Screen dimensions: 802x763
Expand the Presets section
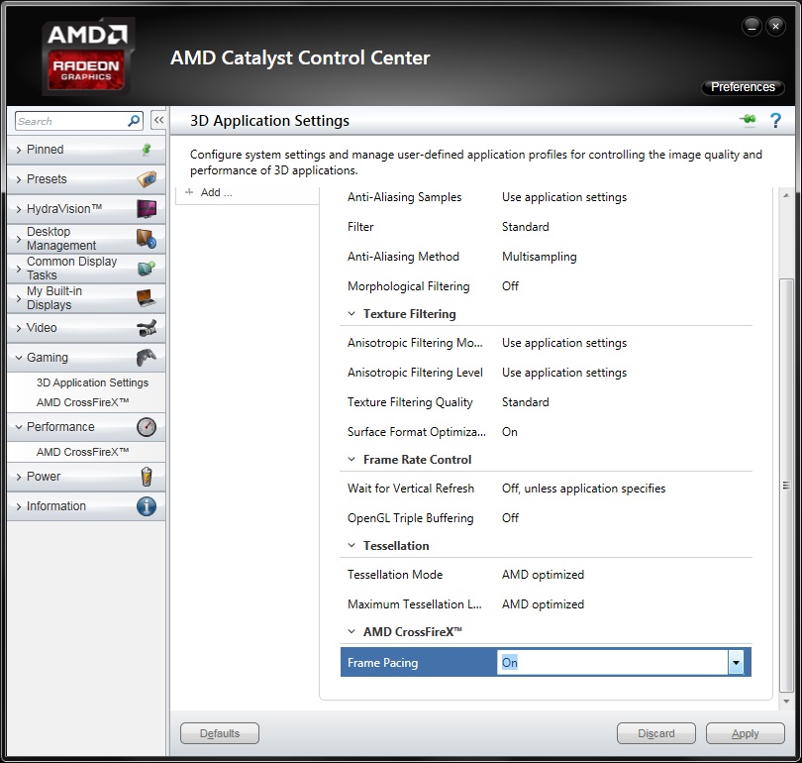(19, 179)
